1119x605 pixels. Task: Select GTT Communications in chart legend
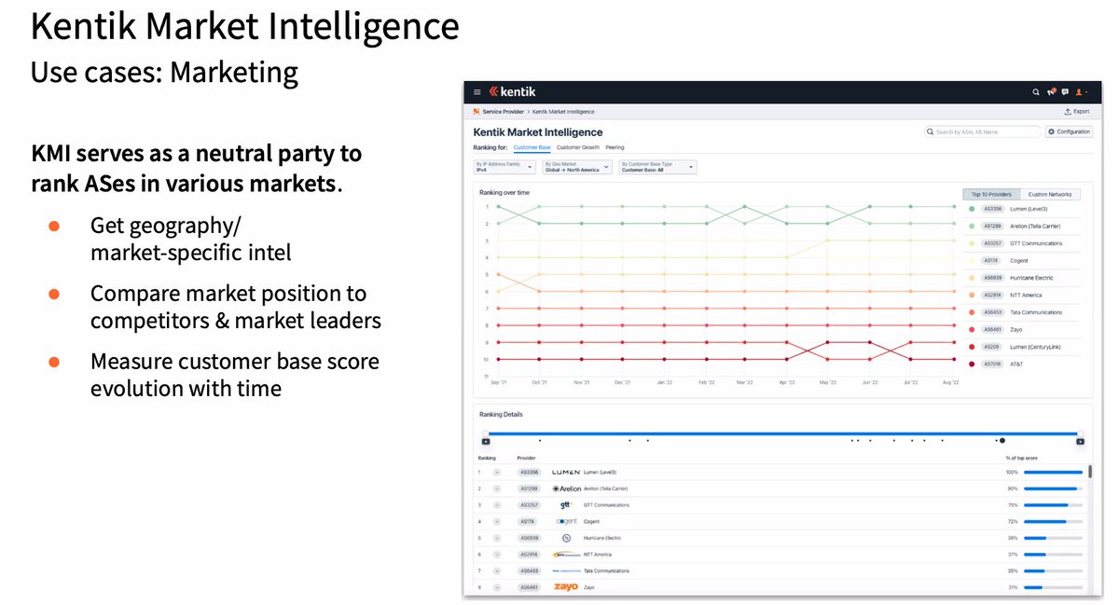click(x=1036, y=243)
